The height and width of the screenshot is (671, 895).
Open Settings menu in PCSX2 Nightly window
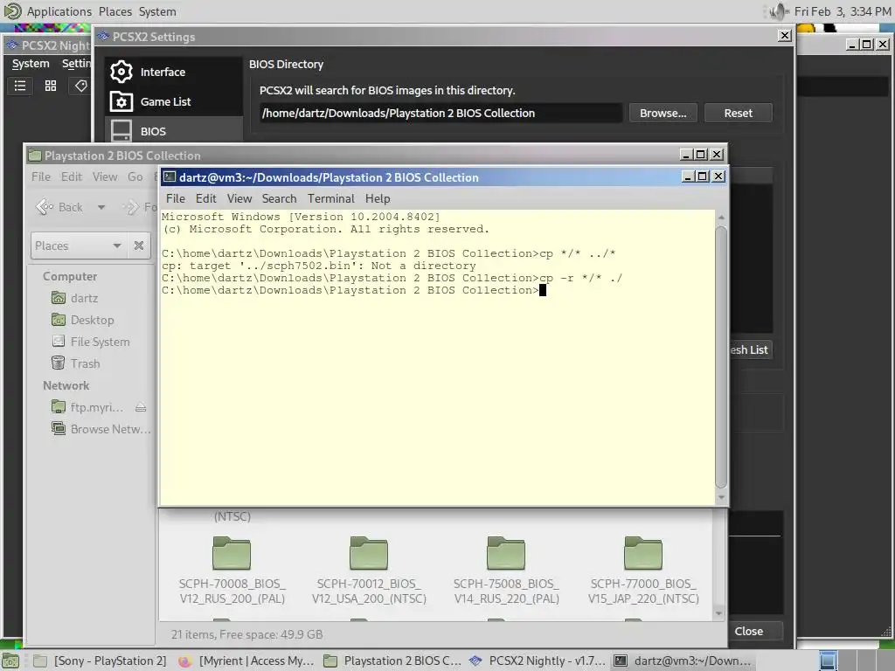click(76, 63)
